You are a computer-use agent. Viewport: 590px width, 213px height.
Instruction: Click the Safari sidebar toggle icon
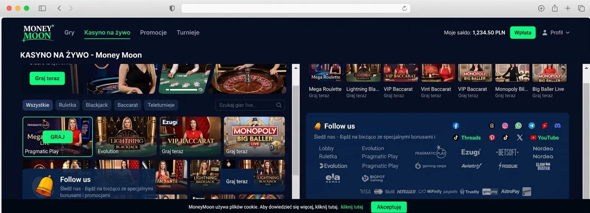42,8
